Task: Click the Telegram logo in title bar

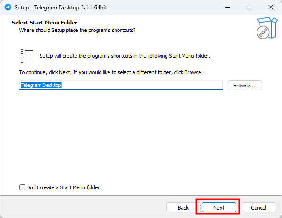Action: [x=8, y=7]
